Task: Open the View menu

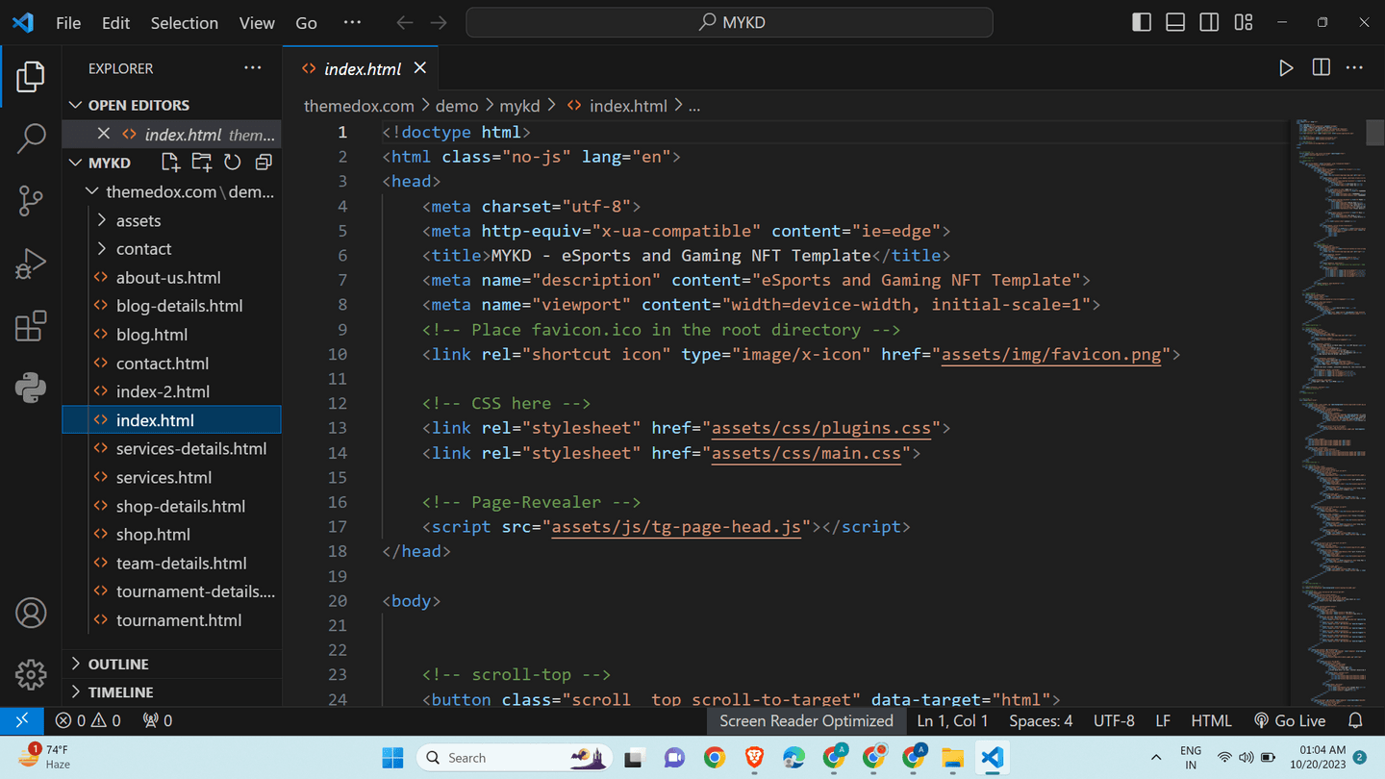Action: click(x=257, y=22)
